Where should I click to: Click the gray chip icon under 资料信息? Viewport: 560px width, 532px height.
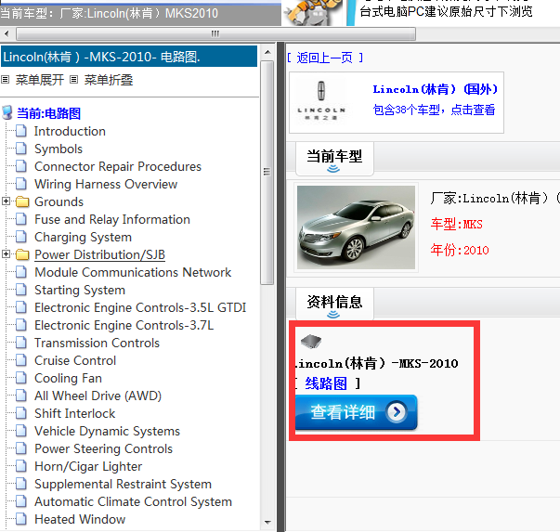(311, 342)
